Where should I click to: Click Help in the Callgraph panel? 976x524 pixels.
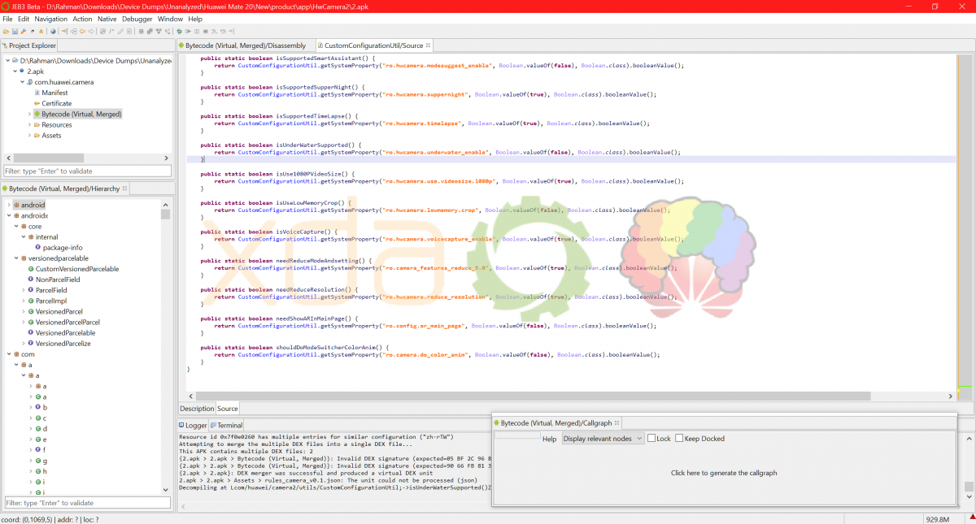pyautogui.click(x=550, y=439)
